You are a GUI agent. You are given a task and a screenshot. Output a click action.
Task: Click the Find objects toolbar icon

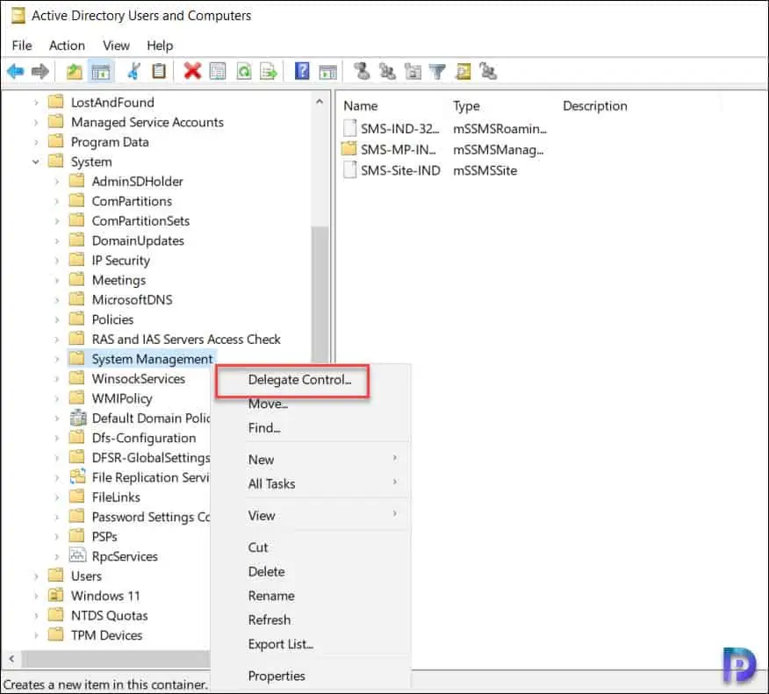click(463, 72)
